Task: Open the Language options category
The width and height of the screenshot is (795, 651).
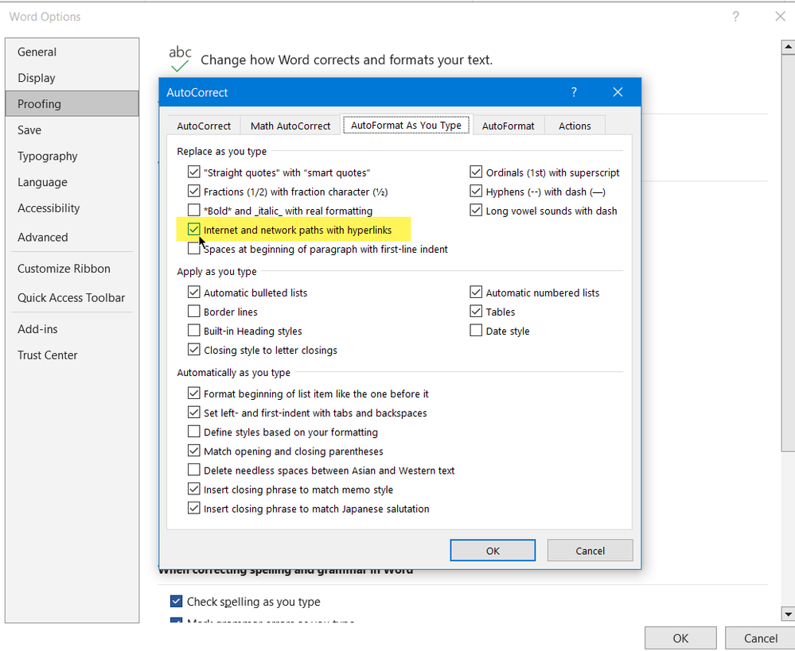Action: coord(72,182)
